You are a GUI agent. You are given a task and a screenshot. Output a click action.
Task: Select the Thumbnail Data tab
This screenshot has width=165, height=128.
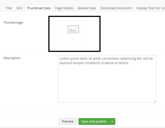[x=39, y=8]
